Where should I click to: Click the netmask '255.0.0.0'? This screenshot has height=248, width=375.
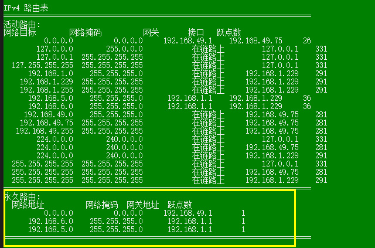[x=124, y=49]
